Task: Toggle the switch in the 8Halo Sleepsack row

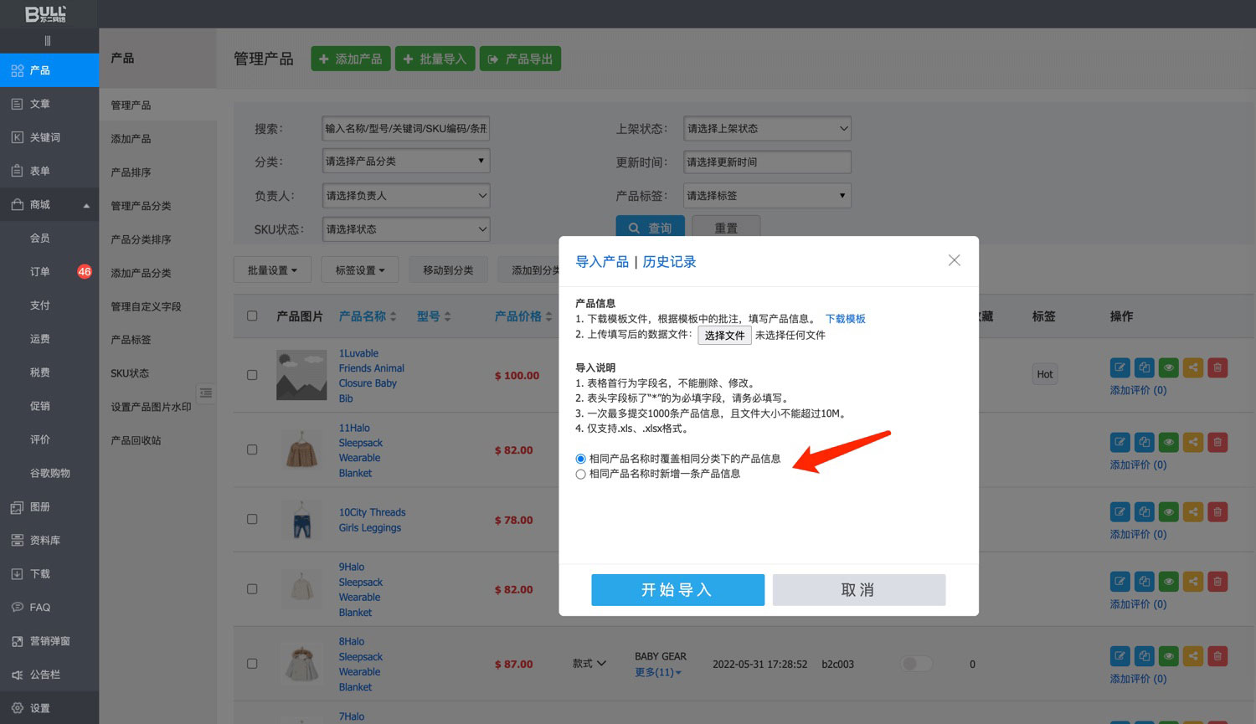Action: click(916, 664)
